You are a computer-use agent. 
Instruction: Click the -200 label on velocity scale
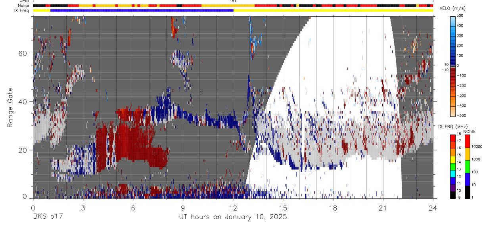[462, 85]
